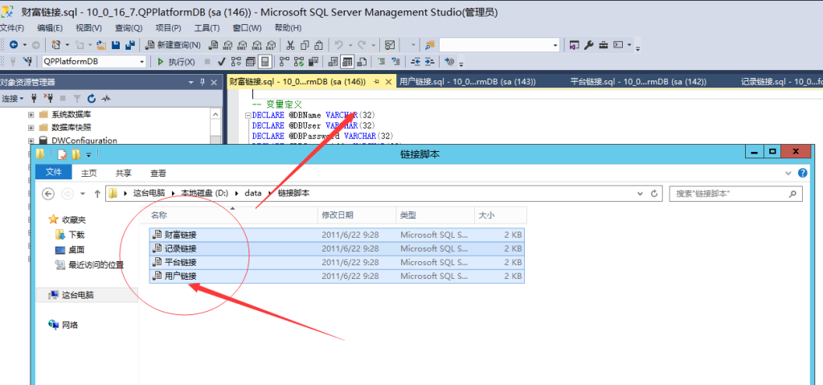
Task: Open the QPPlatformDB database dropdown
Action: tap(142, 61)
